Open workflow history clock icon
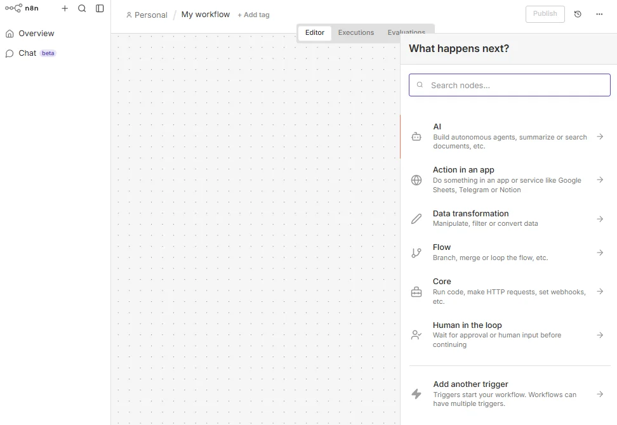Screen dimensions: 617x425 click(578, 14)
